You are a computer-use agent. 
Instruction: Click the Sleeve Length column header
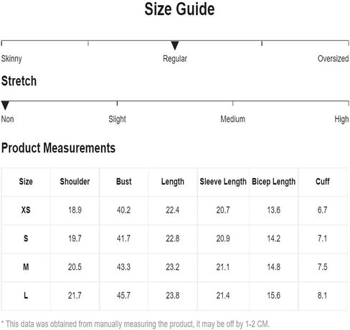point(223,182)
